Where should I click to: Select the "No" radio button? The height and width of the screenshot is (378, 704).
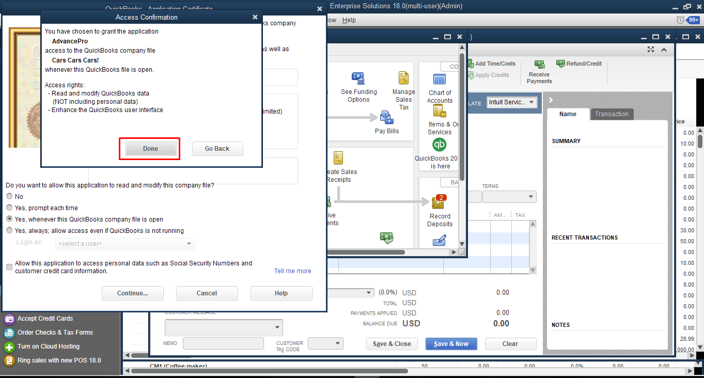pos(9,197)
